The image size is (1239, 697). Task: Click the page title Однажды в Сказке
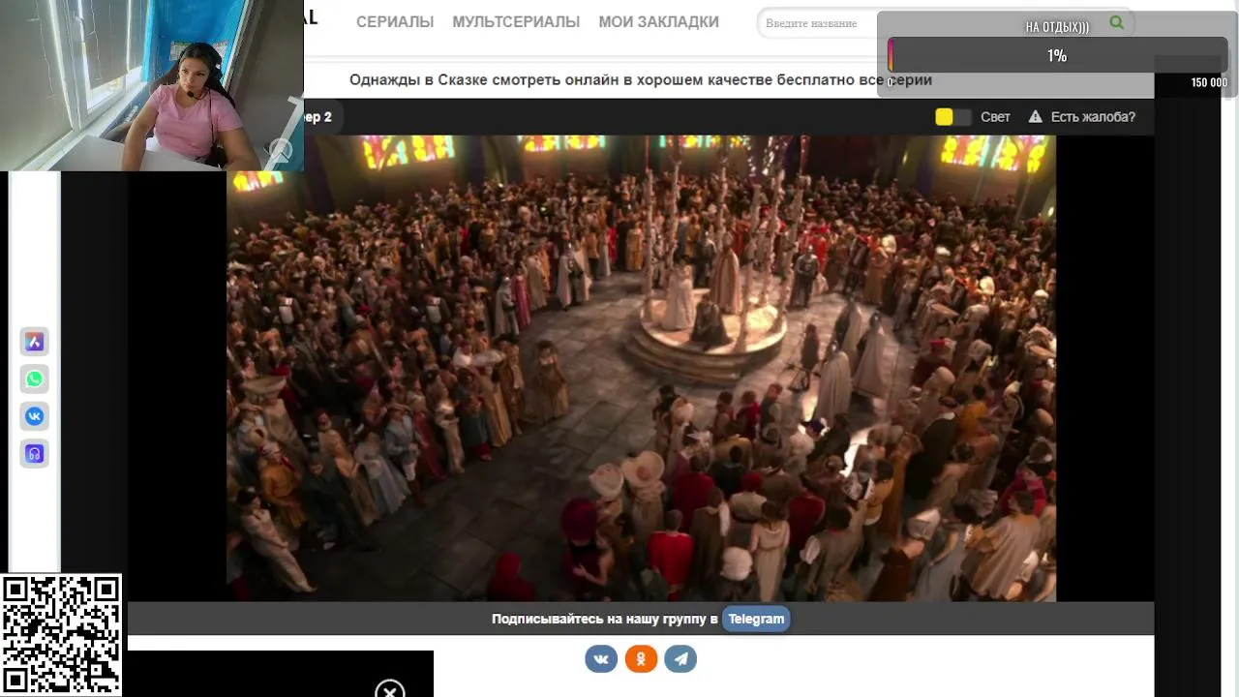(x=641, y=79)
